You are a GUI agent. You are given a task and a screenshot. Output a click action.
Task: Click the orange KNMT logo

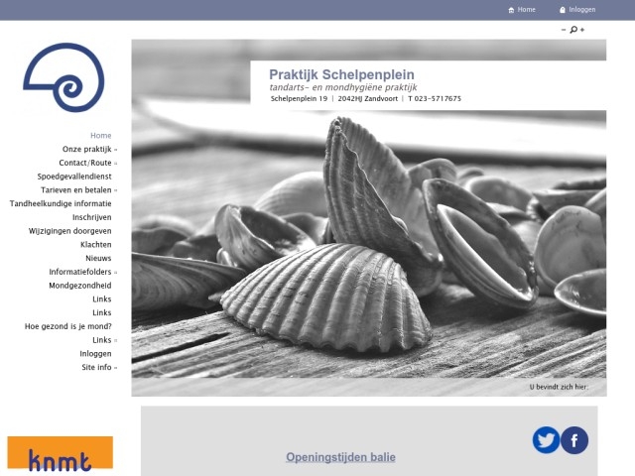coord(60,453)
